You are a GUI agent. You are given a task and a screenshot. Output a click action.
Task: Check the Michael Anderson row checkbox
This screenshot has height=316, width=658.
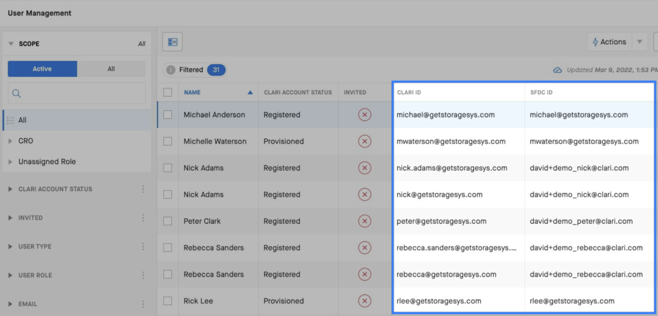tap(168, 115)
